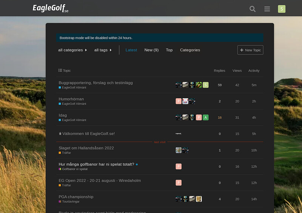The width and height of the screenshot is (302, 213).
Task: Open Välkommen till EagleGolf.se! topic
Action: 88,134
